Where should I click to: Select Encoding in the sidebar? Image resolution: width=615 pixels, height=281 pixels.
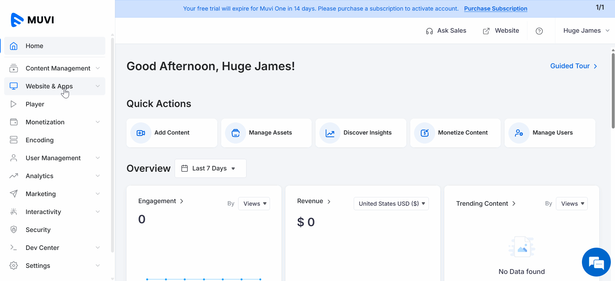(x=39, y=140)
